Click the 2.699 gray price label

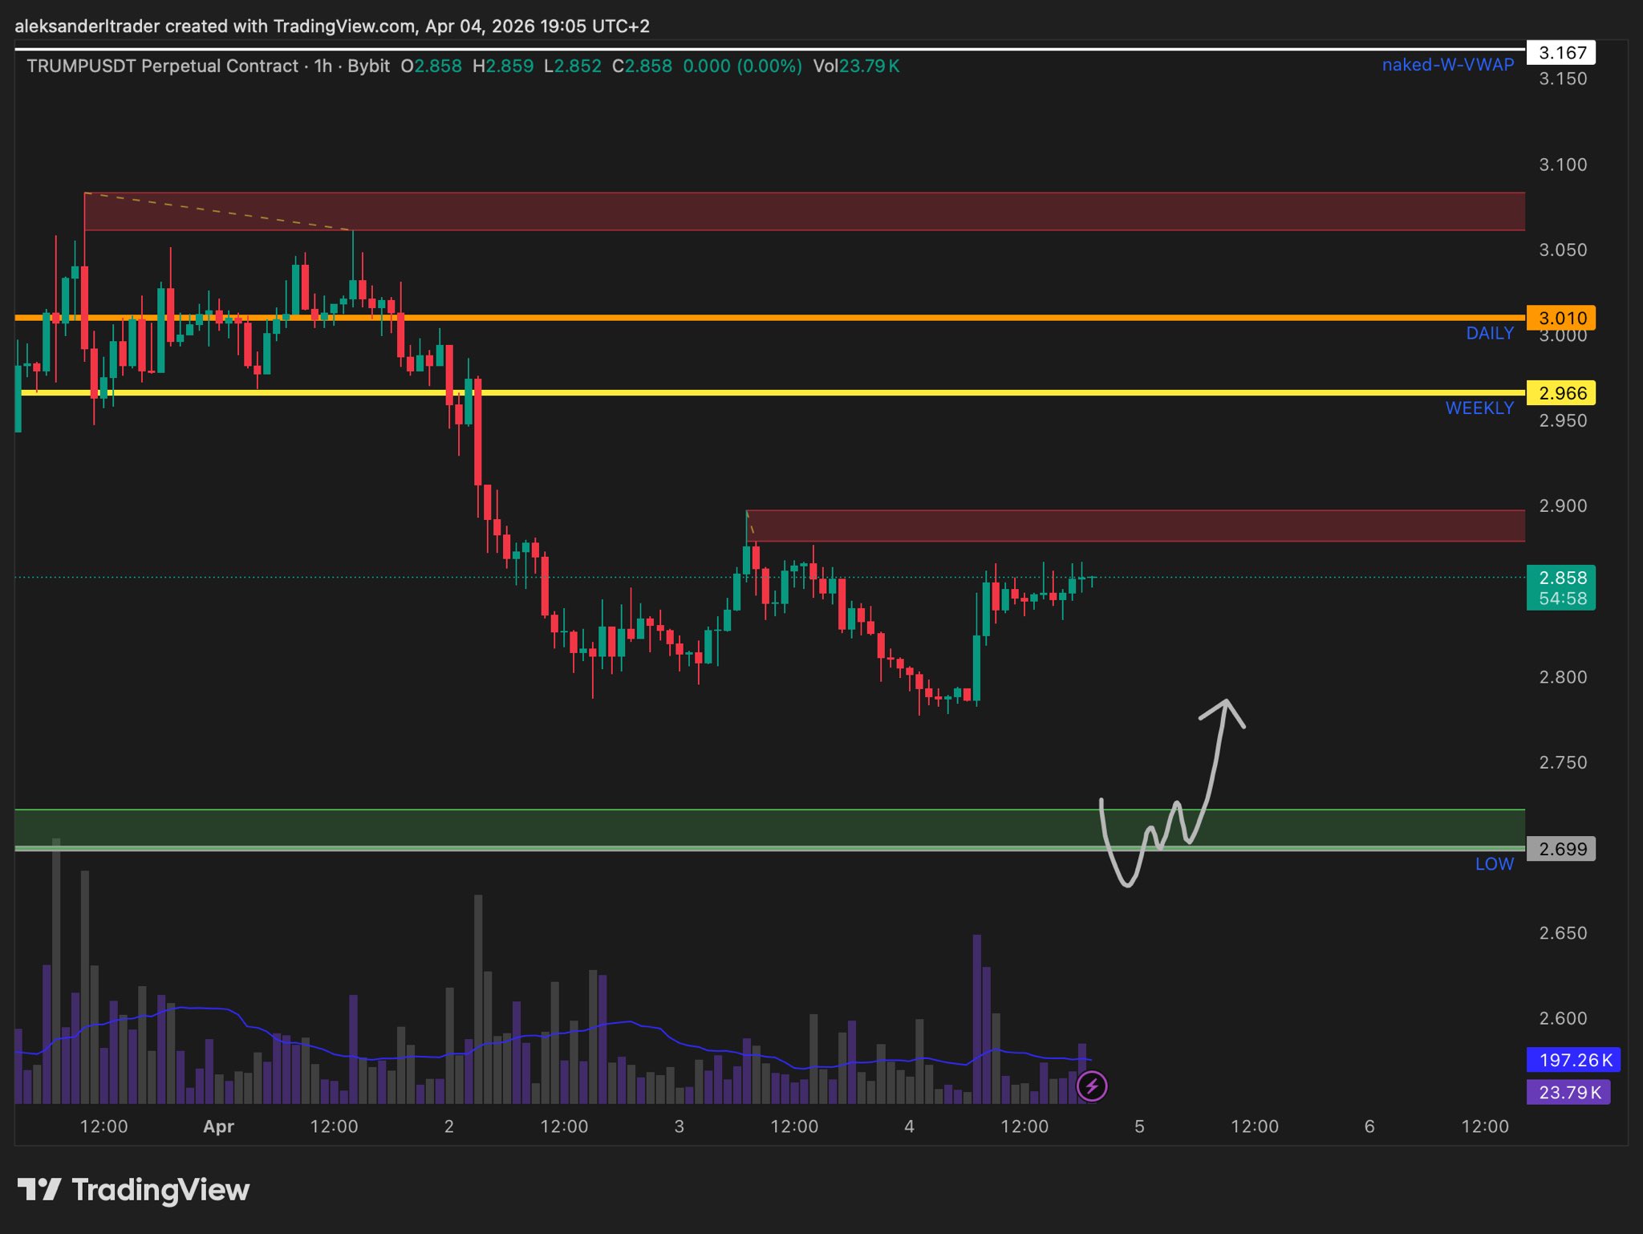point(1560,849)
